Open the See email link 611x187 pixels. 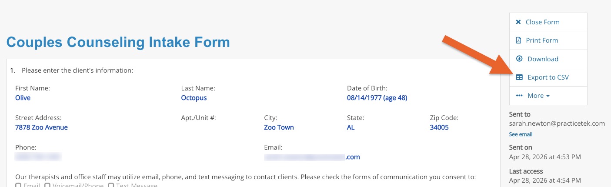click(521, 134)
